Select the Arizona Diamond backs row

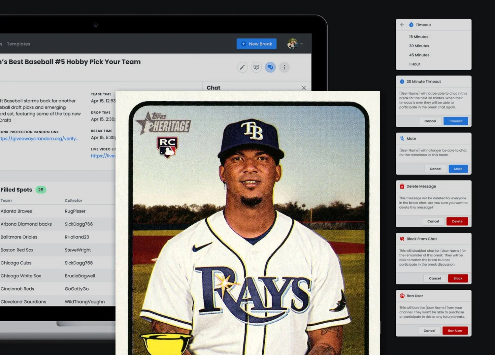coord(58,224)
